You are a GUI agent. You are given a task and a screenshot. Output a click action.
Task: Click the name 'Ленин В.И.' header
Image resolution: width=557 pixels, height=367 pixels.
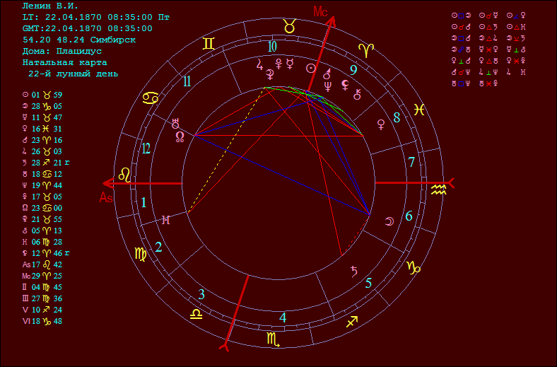pyautogui.click(x=51, y=6)
